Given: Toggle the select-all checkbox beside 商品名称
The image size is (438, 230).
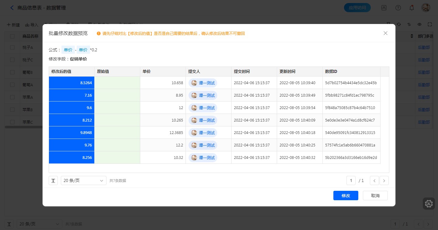Looking at the screenshot, I should (x=12, y=36).
